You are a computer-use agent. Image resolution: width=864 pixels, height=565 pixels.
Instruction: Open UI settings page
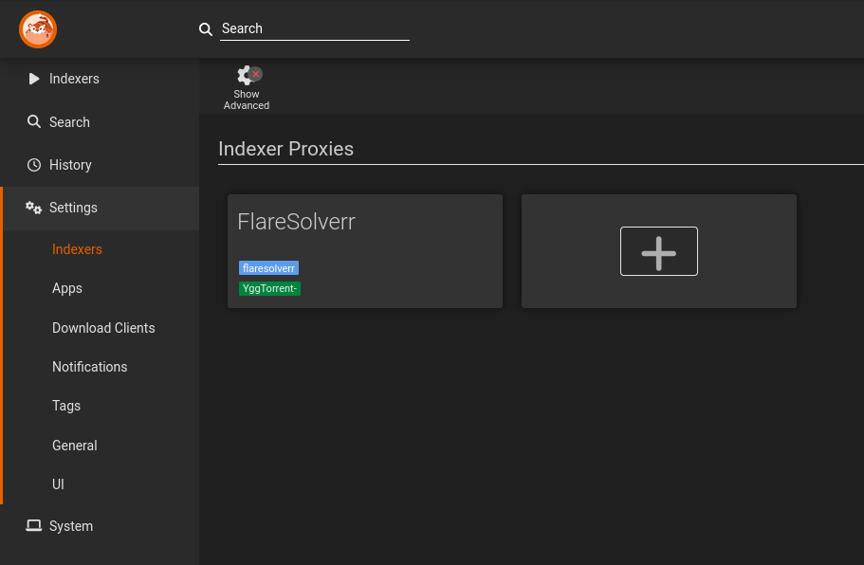[x=58, y=484]
